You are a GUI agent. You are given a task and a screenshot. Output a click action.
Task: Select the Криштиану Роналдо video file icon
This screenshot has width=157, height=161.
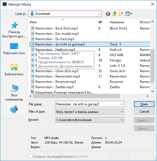[x=32, y=92]
